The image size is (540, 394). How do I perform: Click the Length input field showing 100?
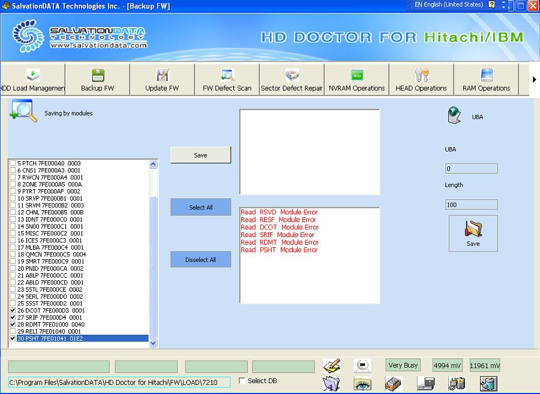pyautogui.click(x=472, y=205)
